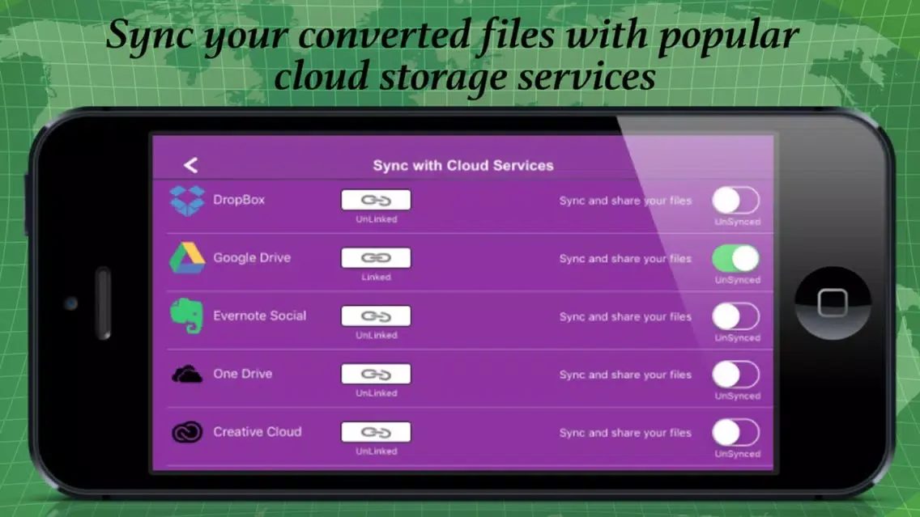Tap the 'UnLinked' status under DropBox

pyautogui.click(x=376, y=219)
